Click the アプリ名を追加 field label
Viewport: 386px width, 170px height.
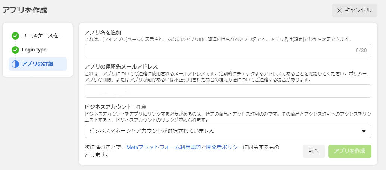(103, 33)
